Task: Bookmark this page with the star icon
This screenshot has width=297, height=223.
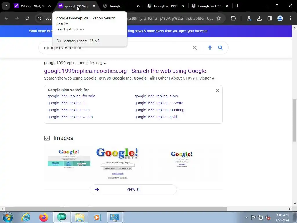Action: pyautogui.click(x=219, y=18)
